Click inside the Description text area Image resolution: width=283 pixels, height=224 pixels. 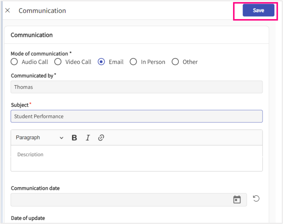click(137, 158)
